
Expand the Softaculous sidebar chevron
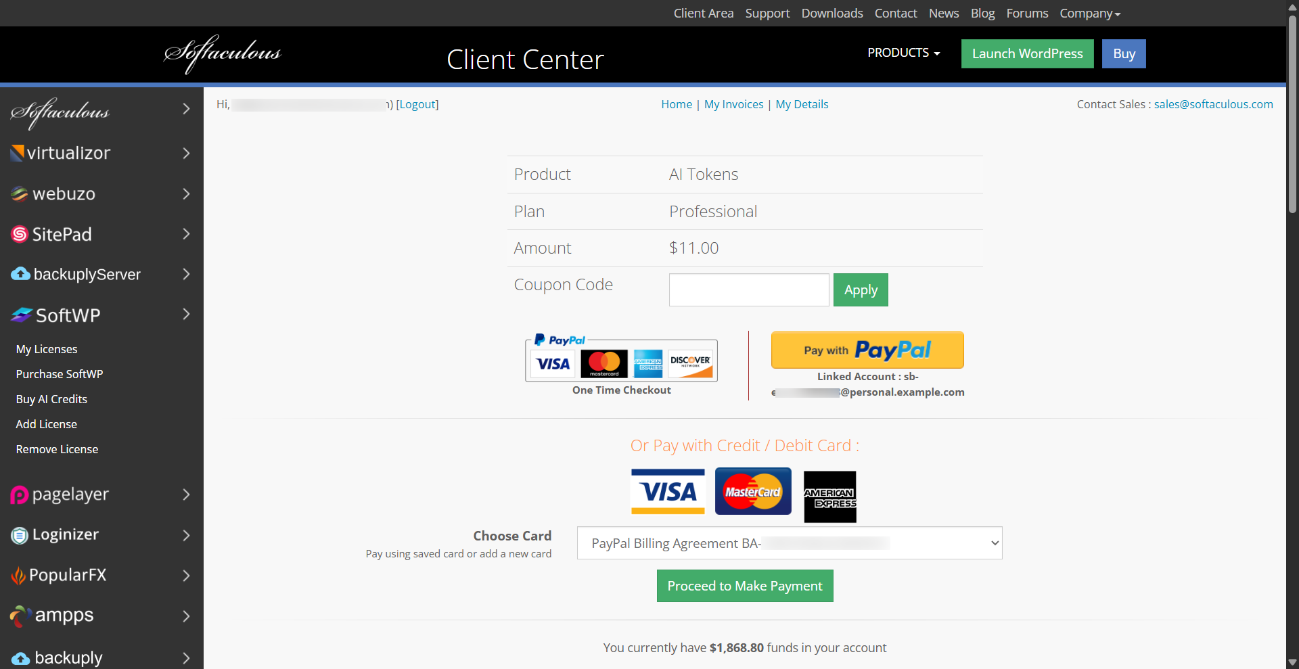click(x=186, y=108)
